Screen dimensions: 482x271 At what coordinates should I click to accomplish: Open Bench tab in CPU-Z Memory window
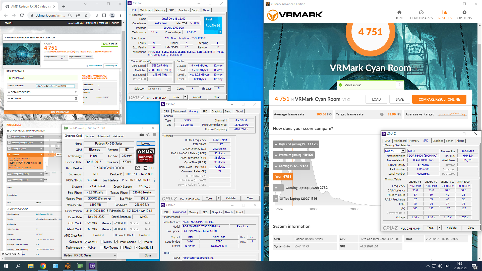(228, 111)
